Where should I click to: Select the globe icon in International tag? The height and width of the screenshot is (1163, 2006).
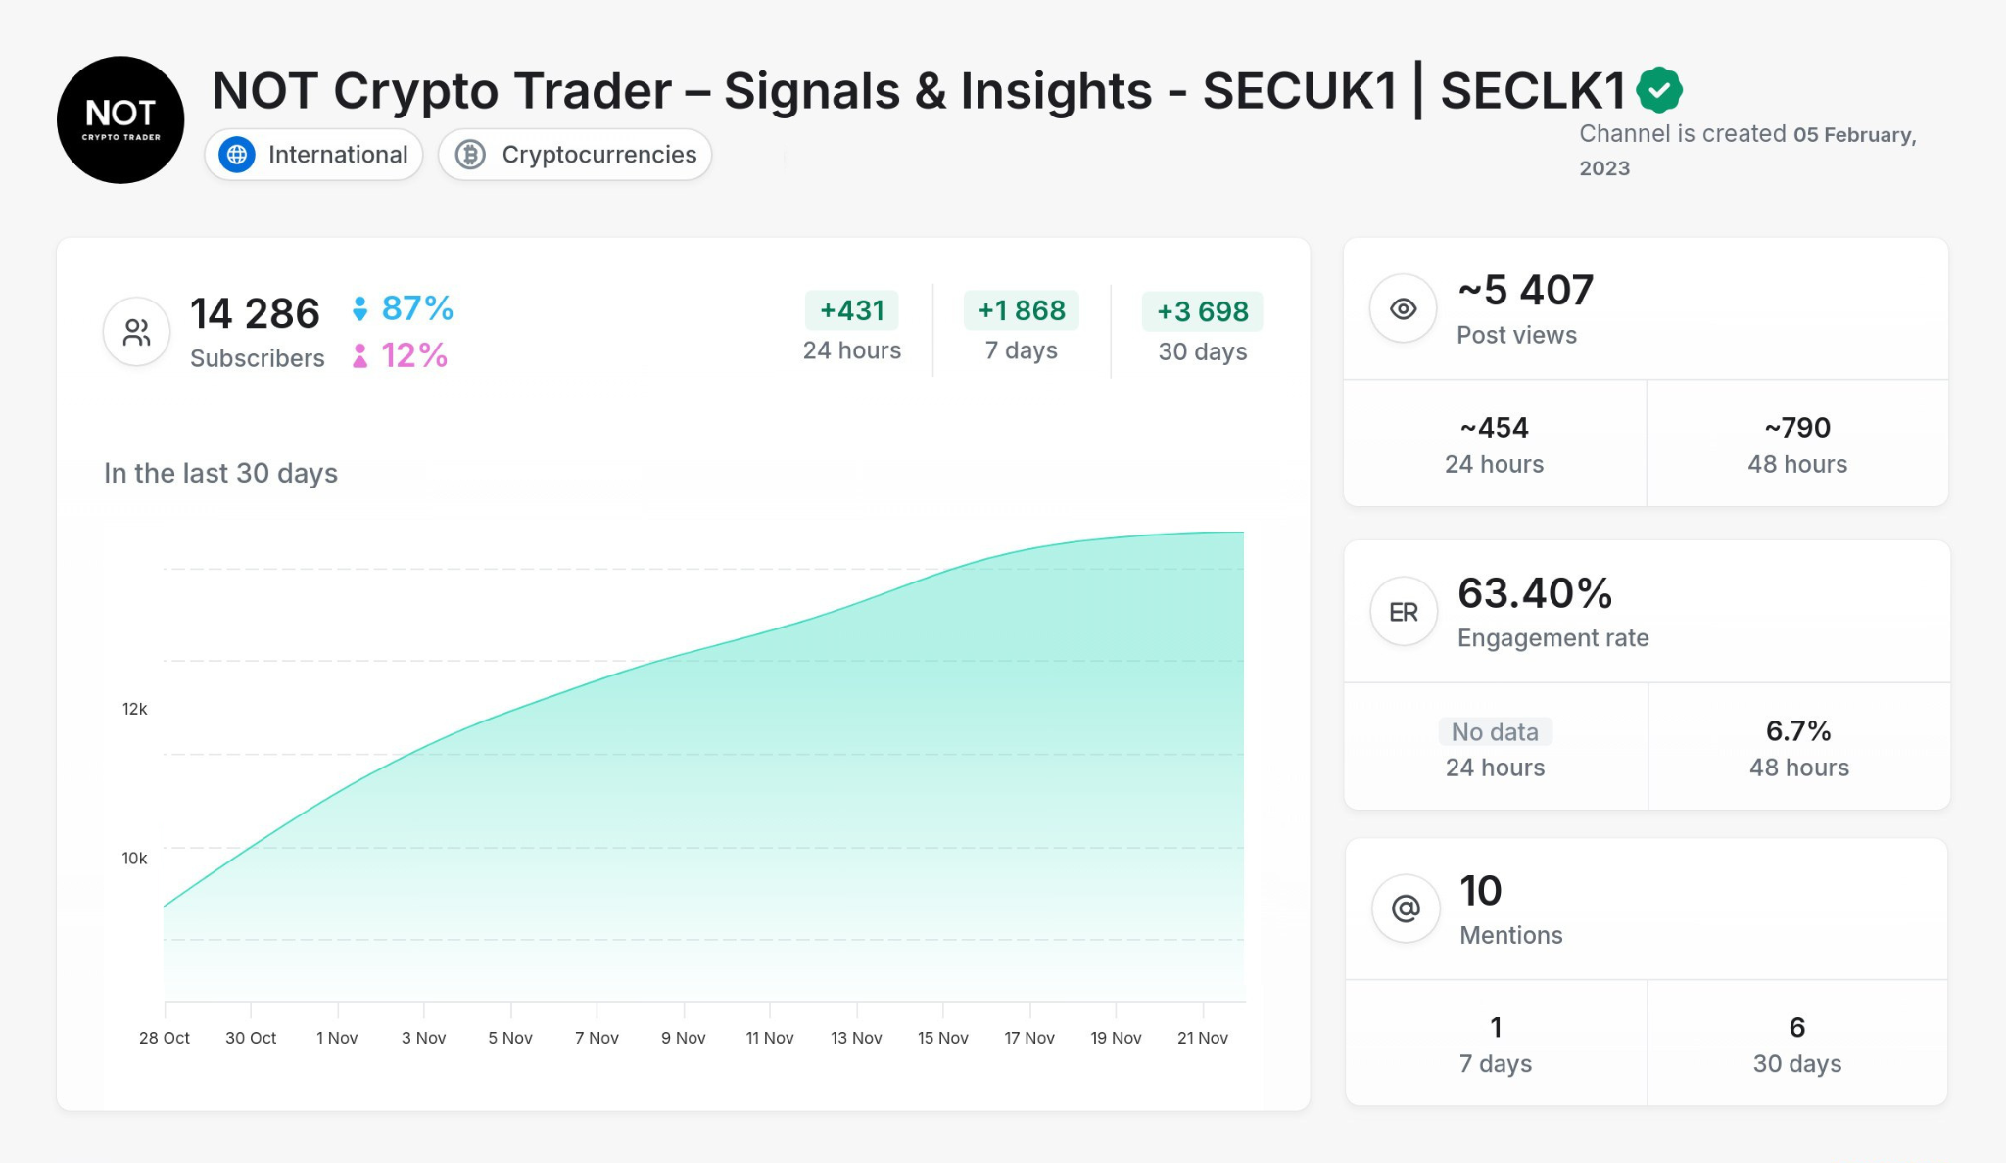pyautogui.click(x=236, y=154)
